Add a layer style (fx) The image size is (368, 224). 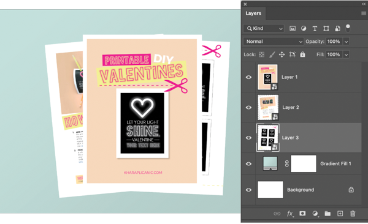290,214
